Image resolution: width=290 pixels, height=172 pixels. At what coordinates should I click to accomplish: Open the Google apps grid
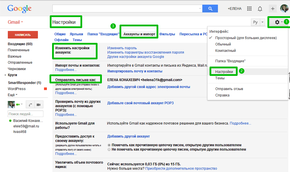tap(249, 8)
